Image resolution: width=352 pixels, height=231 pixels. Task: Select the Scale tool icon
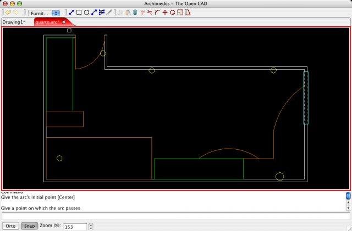coord(180,13)
